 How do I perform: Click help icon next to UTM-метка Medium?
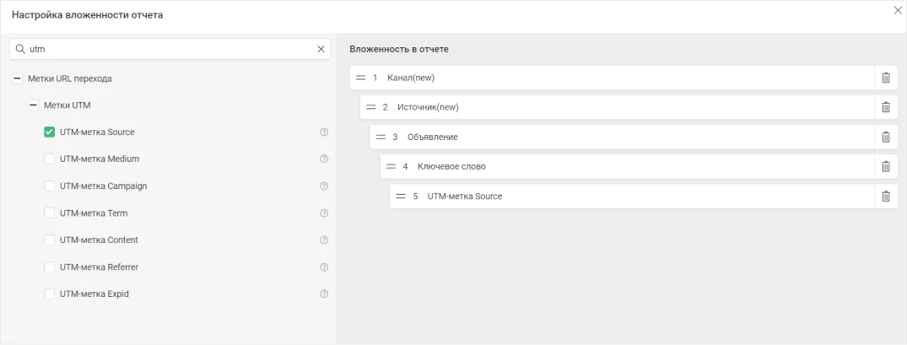(324, 159)
